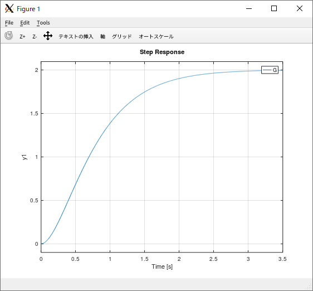The width and height of the screenshot is (313, 291).
Task: Maximize the Figure 1 window
Action: coord(274,8)
